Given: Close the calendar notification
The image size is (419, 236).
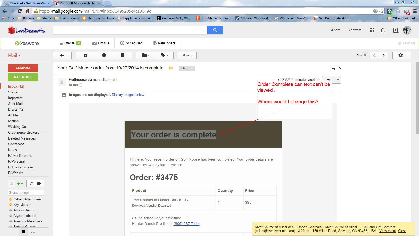Looking at the screenshot, I should click(402, 231).
